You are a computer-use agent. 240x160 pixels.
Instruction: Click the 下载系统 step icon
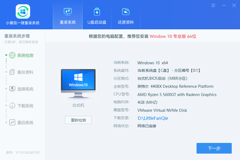(x=12, y=106)
